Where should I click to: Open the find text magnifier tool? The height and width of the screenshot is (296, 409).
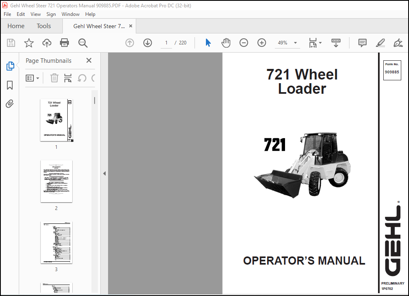pyautogui.click(x=83, y=43)
